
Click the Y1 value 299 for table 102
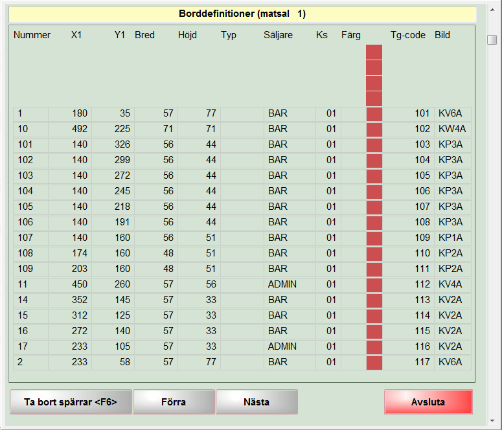point(113,160)
